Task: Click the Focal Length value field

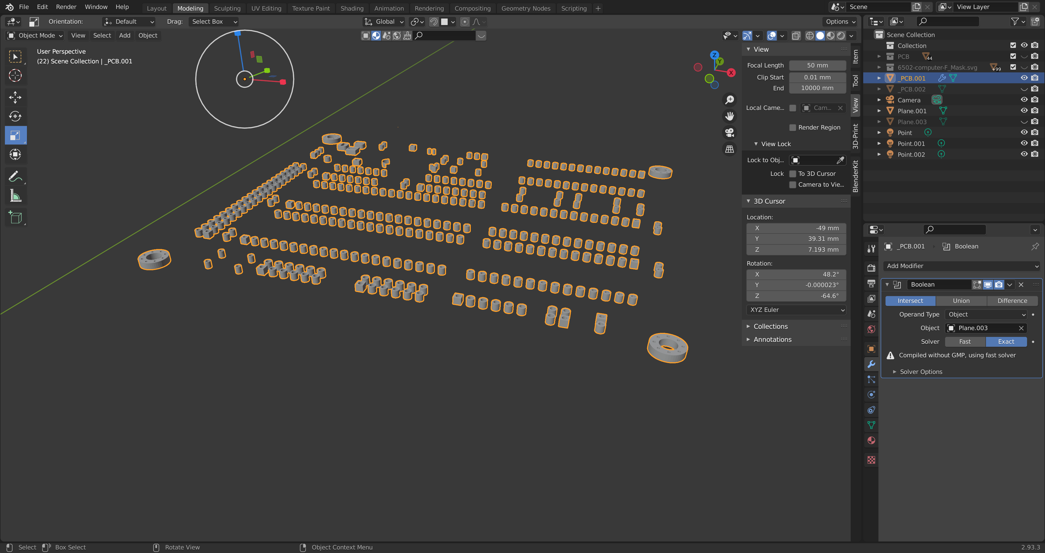Action: (x=817, y=65)
